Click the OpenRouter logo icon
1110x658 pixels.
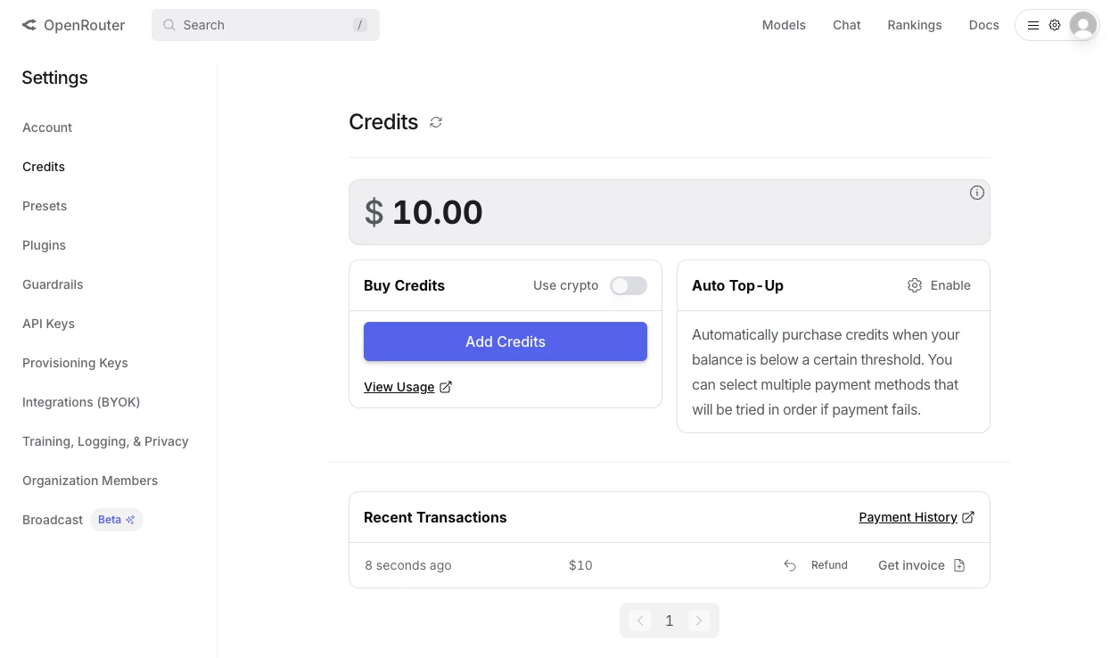click(29, 25)
